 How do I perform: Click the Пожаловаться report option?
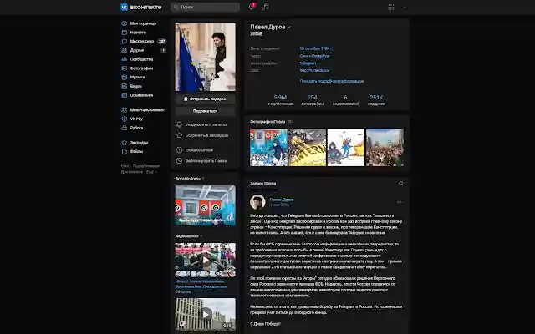[195, 150]
